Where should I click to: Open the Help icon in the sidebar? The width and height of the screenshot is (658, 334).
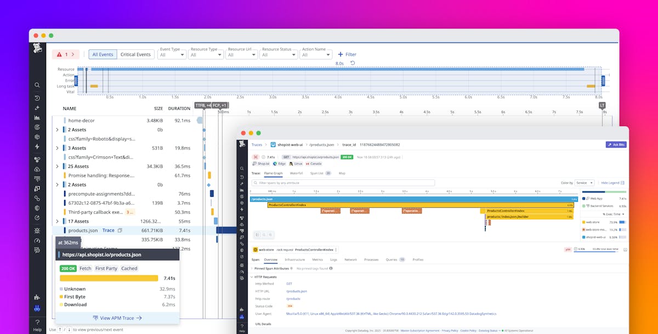[x=37, y=322]
